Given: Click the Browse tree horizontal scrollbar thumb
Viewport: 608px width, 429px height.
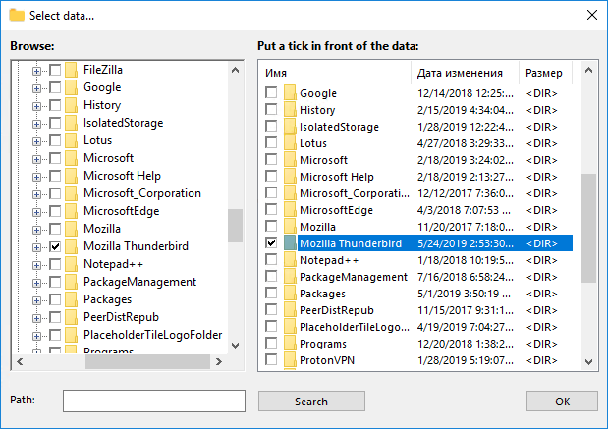Looking at the screenshot, I should tap(147, 362).
